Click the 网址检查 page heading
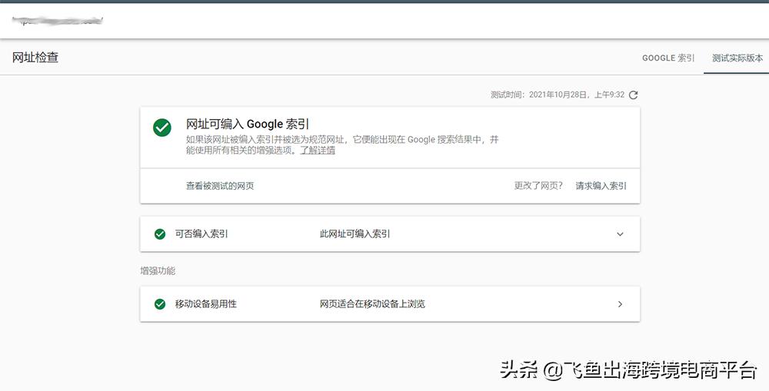Screen dimensions: 769x391 (35, 58)
